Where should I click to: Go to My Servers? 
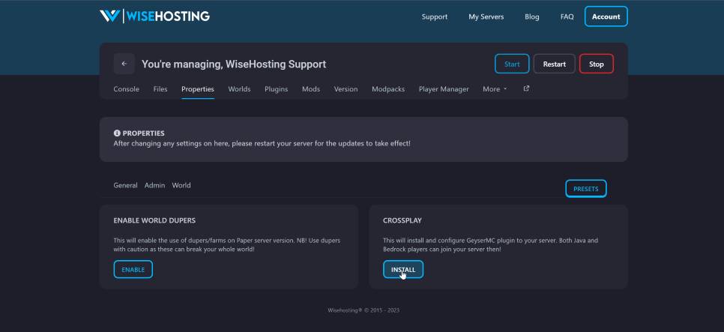pyautogui.click(x=486, y=16)
